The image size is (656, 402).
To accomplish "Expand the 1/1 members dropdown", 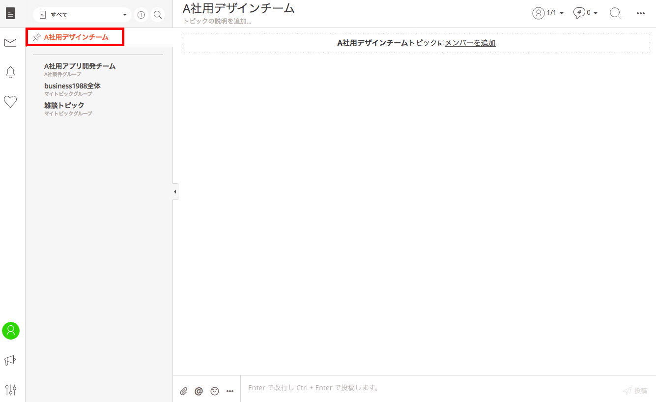I will pos(548,13).
